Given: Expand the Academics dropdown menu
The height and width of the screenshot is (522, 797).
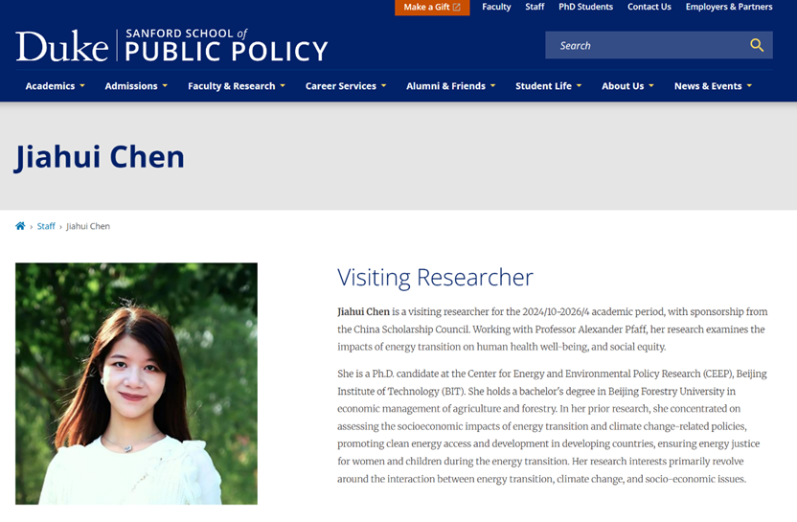Looking at the screenshot, I should click(x=55, y=86).
